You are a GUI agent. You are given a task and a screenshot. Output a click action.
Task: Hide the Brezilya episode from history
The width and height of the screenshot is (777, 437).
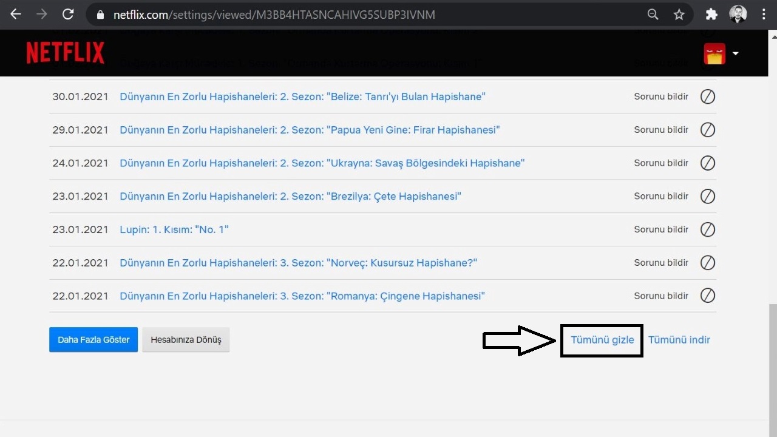[x=707, y=196]
